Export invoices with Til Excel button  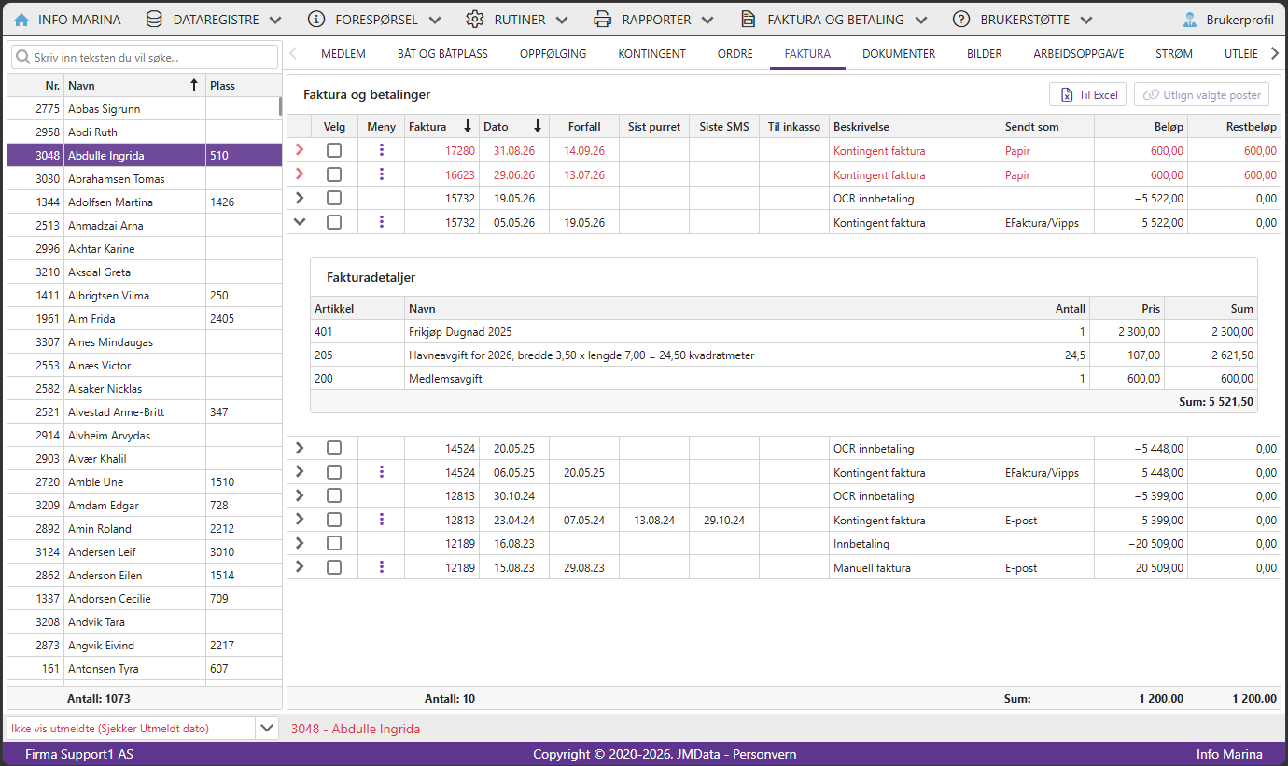[x=1088, y=95]
